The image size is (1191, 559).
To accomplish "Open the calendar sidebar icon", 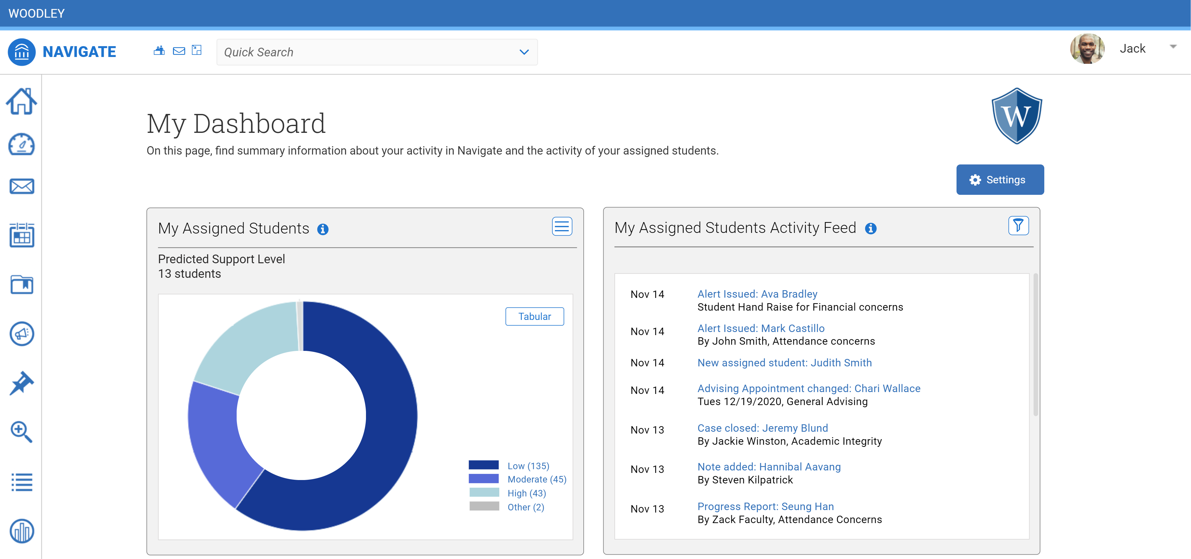I will tap(22, 235).
